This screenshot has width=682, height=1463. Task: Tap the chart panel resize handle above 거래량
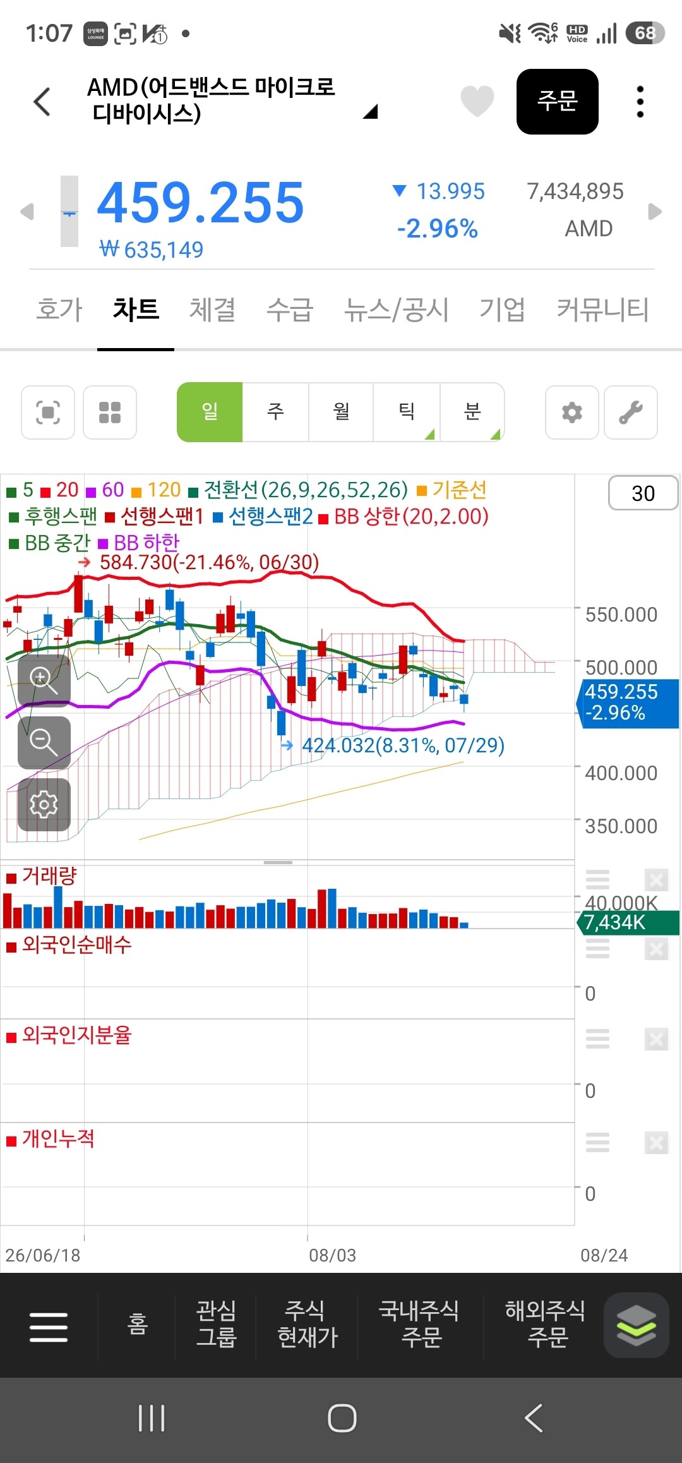tap(278, 862)
